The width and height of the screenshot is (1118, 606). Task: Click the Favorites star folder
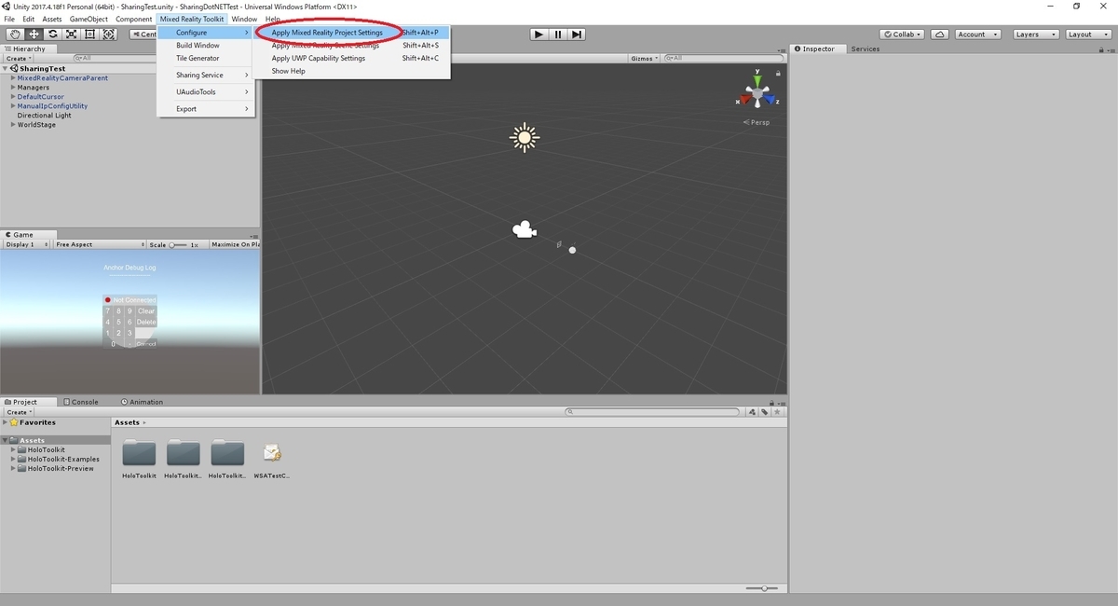(33, 422)
